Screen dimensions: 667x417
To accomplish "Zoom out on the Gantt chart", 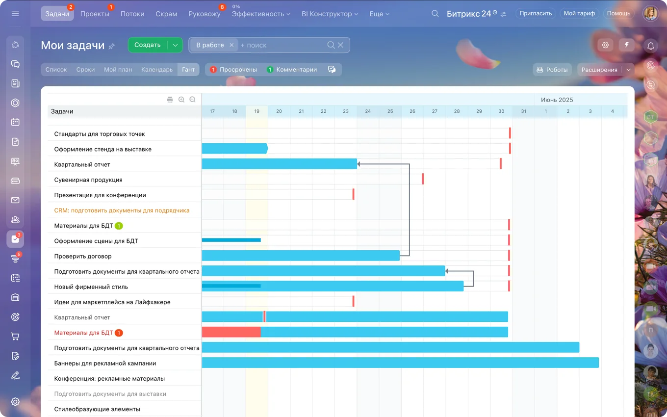I will coord(192,100).
